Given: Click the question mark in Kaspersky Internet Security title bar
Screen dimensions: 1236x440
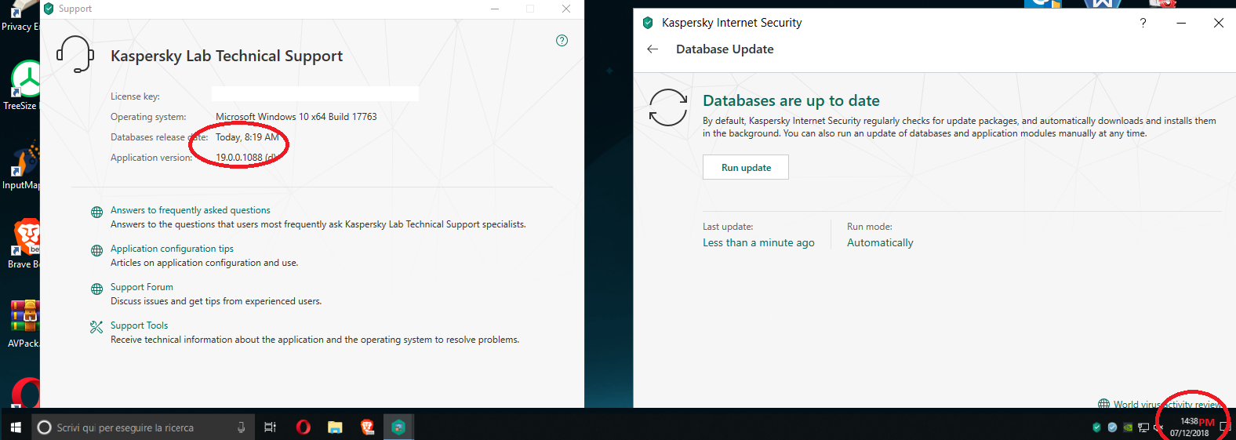Looking at the screenshot, I should (1143, 23).
